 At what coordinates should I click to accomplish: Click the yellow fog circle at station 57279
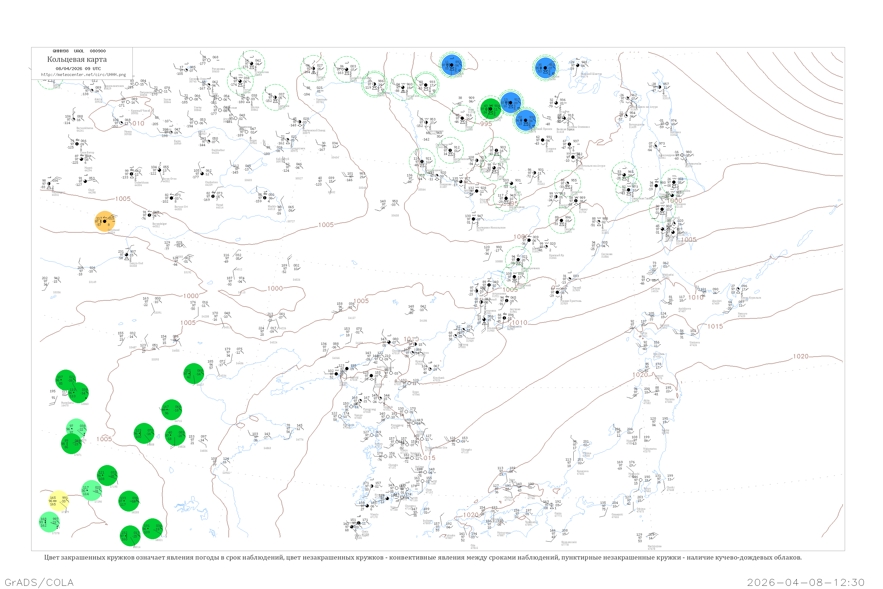point(59,501)
